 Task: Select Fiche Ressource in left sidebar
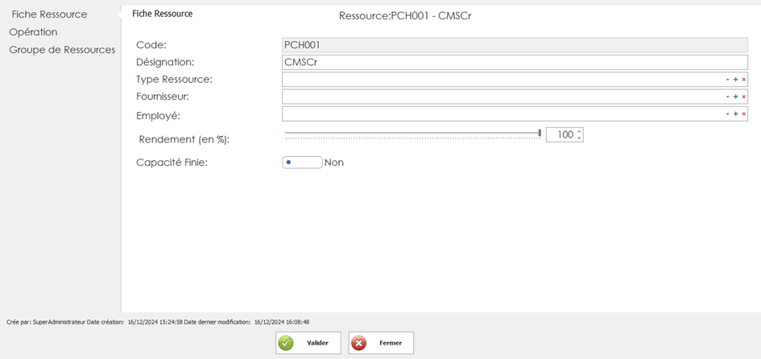(49, 14)
